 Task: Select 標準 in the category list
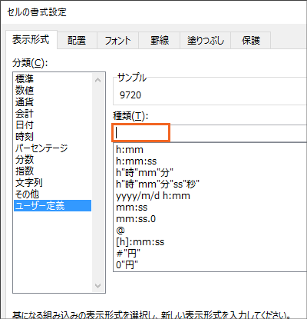click(x=25, y=78)
